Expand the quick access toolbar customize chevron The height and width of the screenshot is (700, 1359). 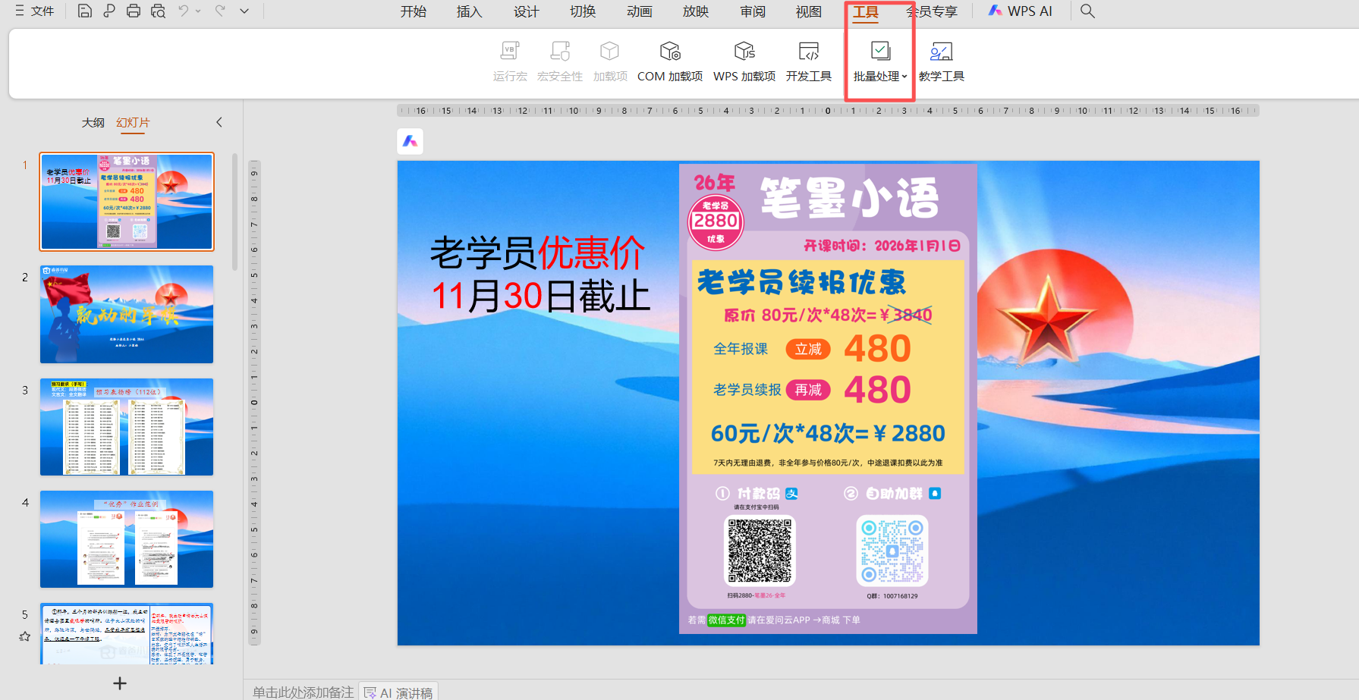point(244,11)
